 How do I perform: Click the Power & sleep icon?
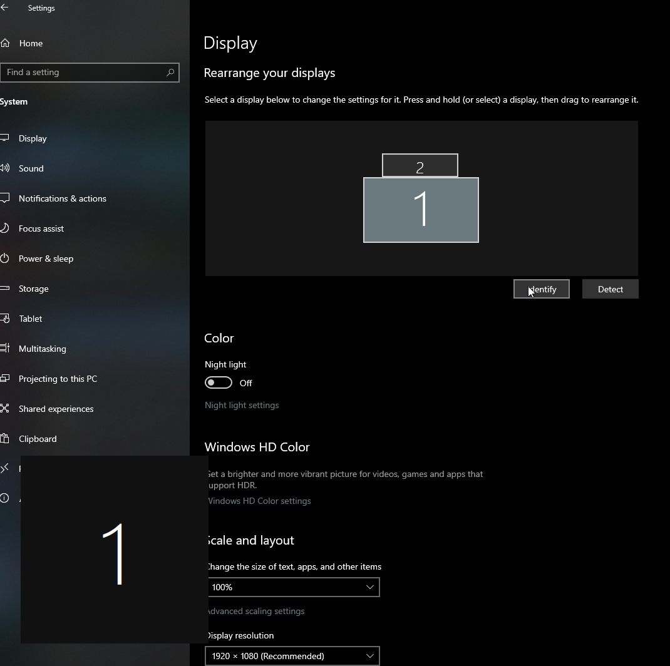[4, 258]
